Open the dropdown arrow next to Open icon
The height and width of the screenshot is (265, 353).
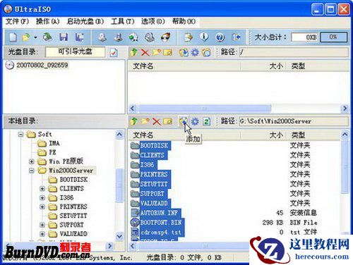pyautogui.click(x=35, y=37)
